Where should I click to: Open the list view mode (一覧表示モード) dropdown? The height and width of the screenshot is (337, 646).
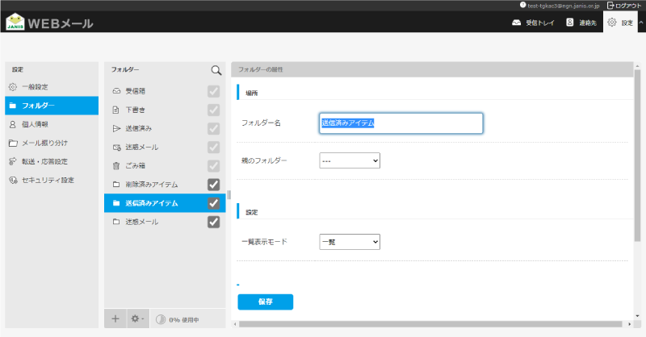(x=350, y=242)
